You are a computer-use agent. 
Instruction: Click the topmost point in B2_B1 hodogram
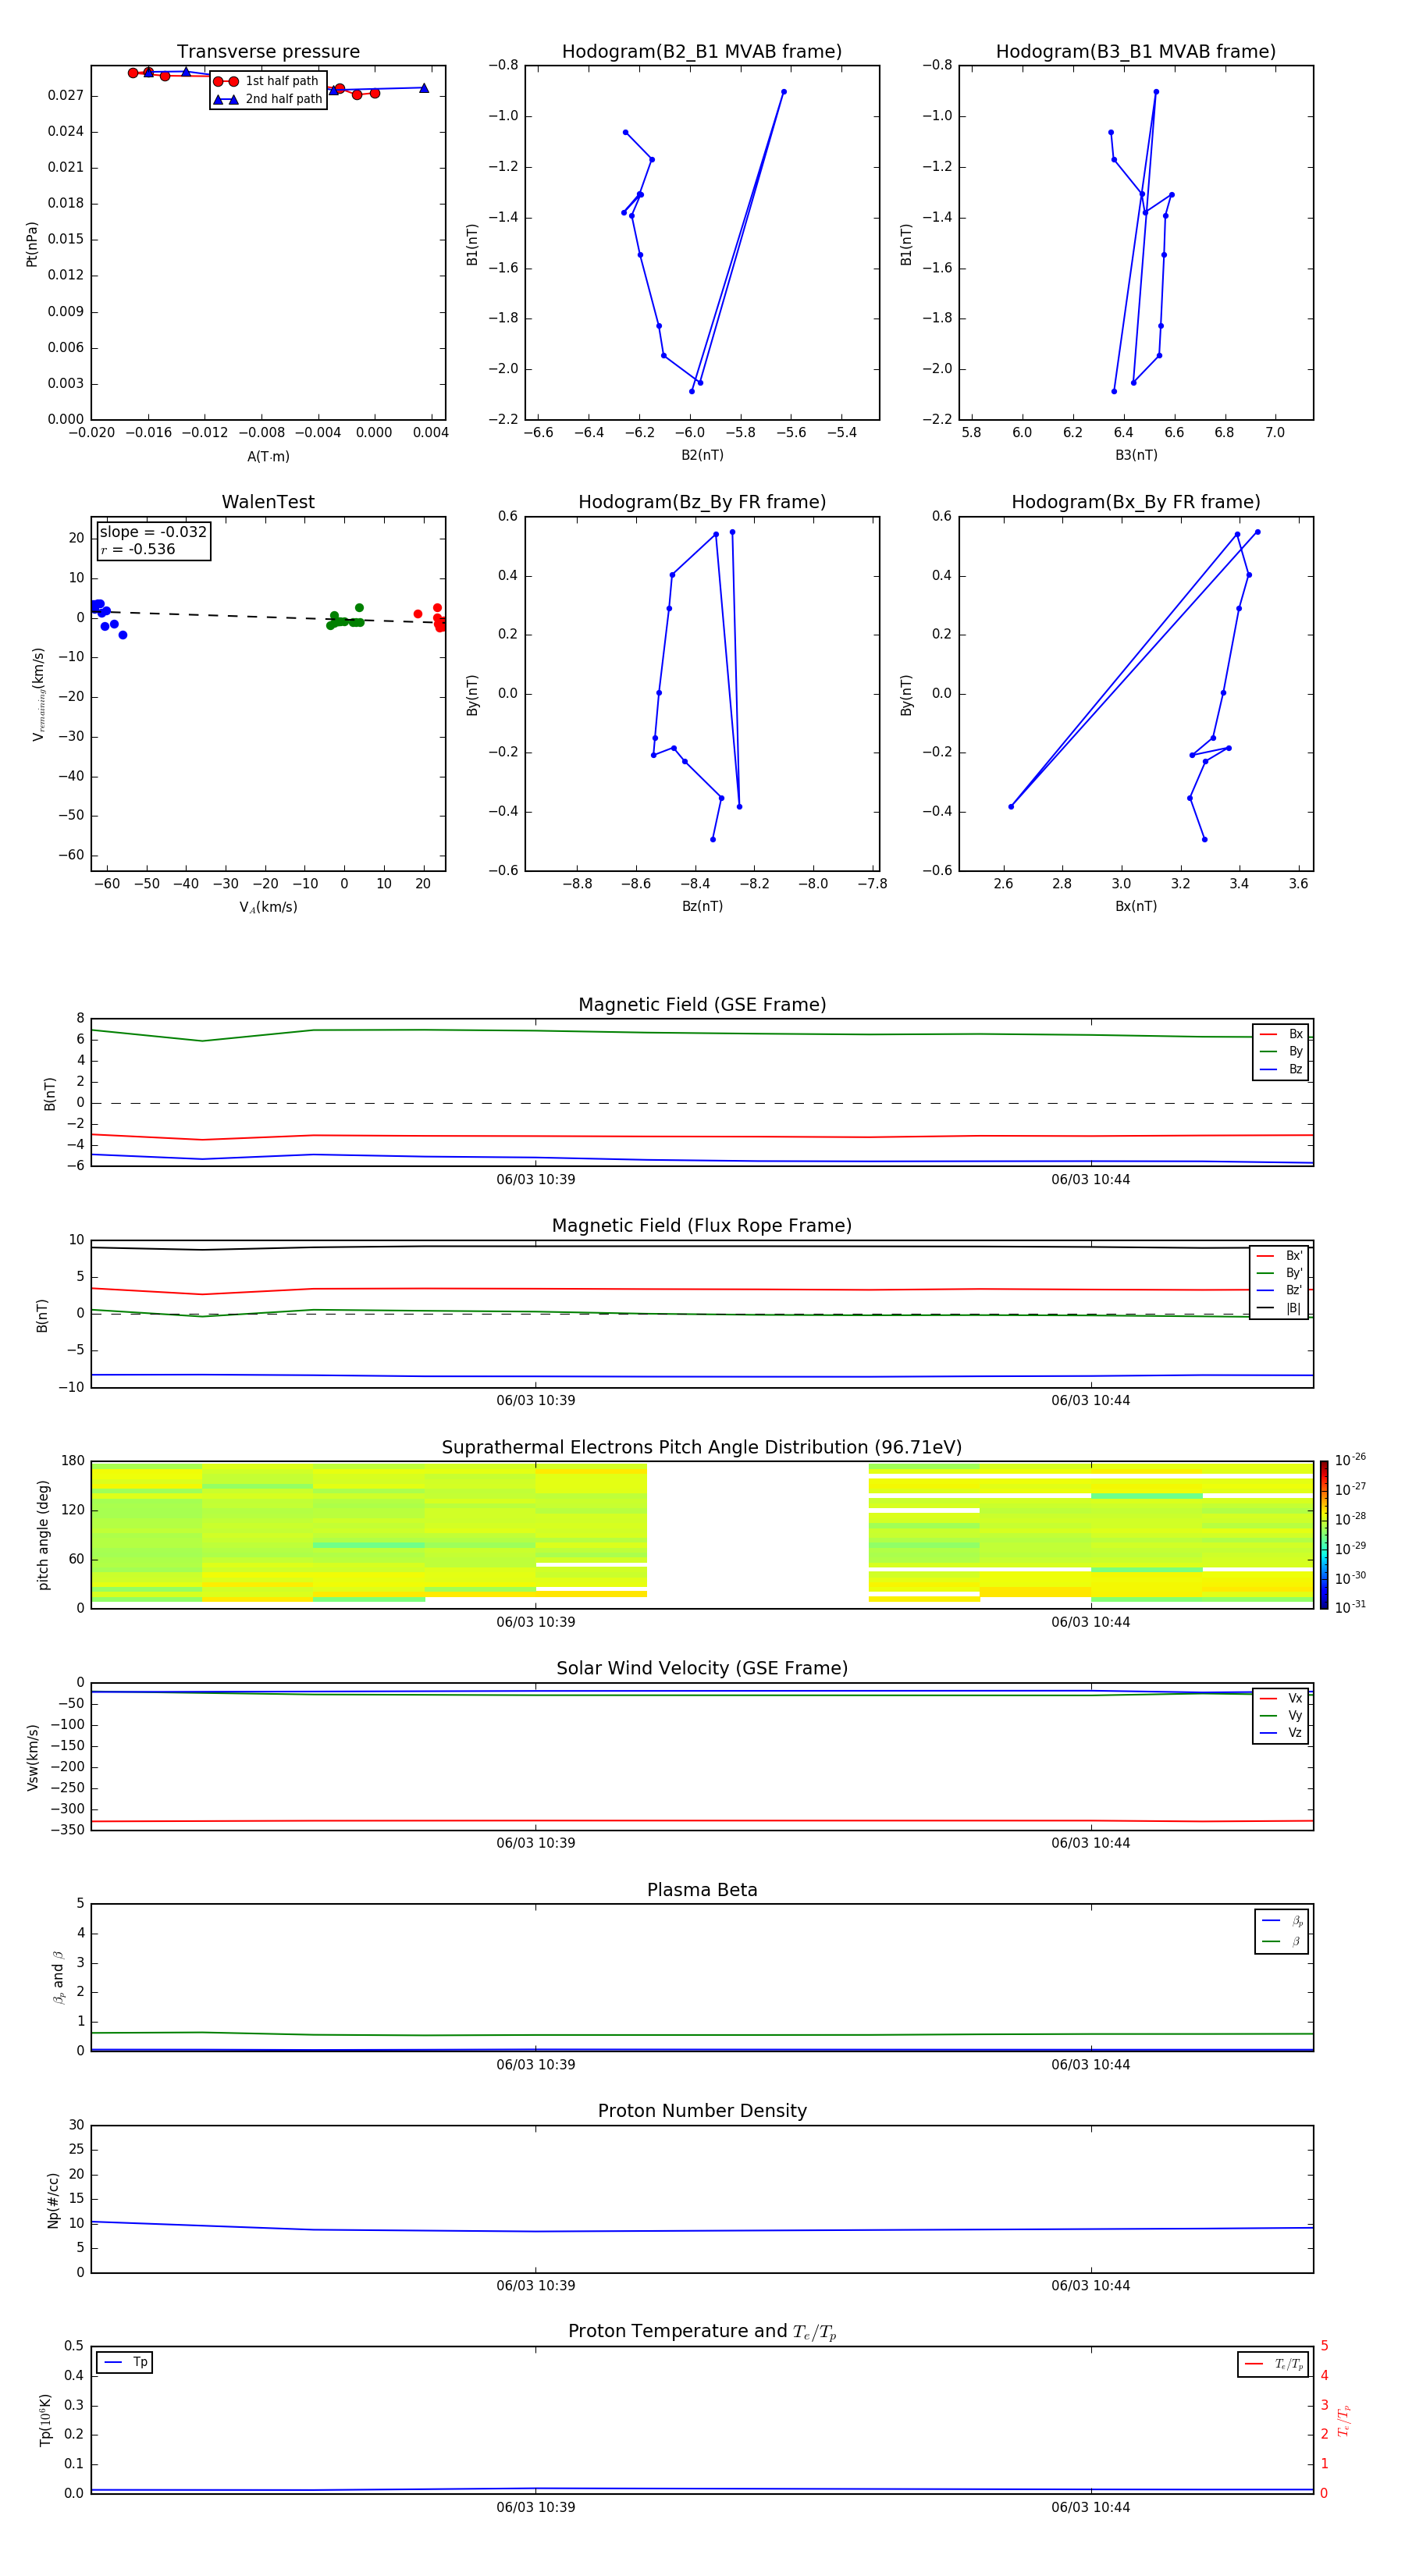[784, 92]
